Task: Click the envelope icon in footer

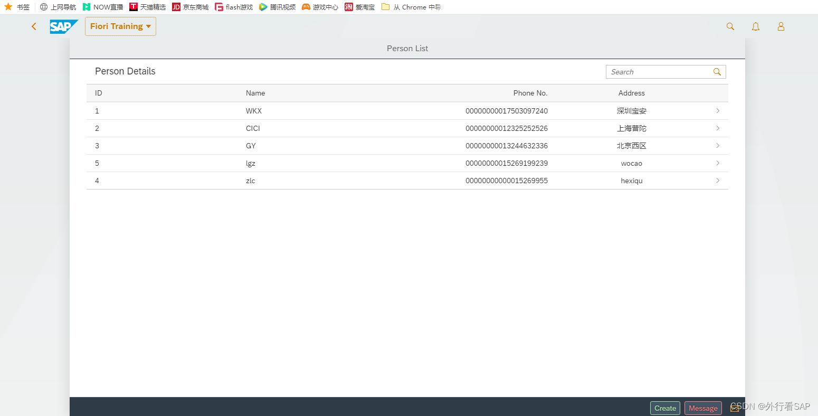Action: 734,408
